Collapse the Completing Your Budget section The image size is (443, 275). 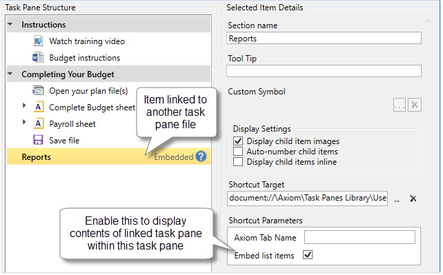(10, 74)
